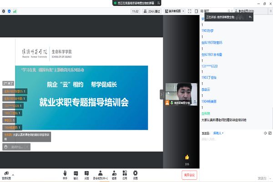Toggle the audio settings microphone

(x=6, y=173)
